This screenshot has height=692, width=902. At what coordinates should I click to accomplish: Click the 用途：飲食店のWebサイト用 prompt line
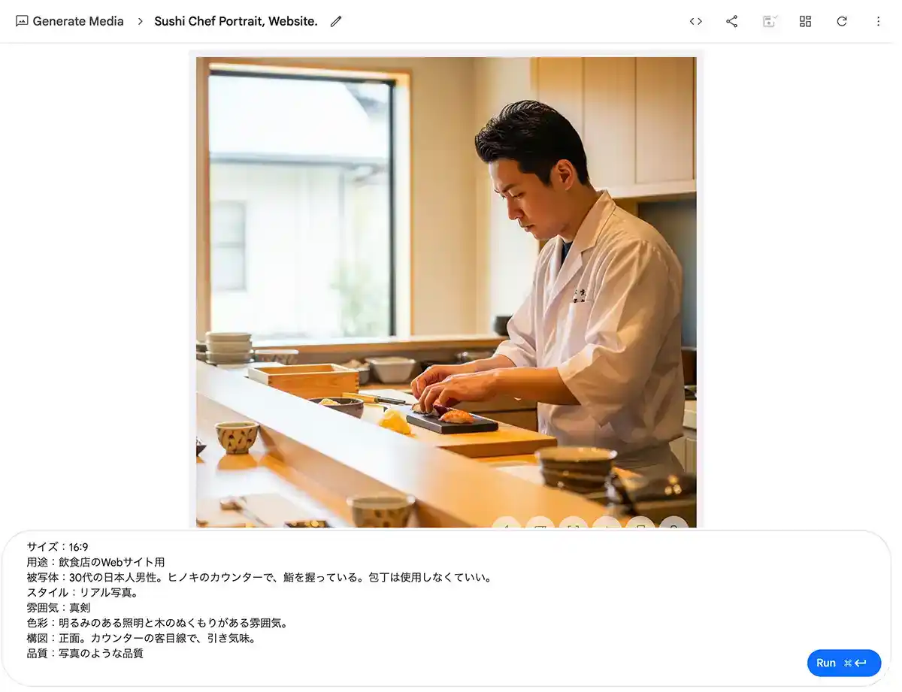point(95,562)
